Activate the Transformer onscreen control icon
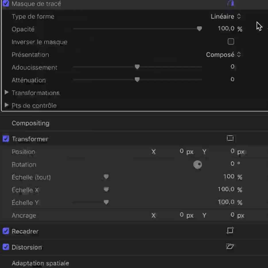 point(230,138)
